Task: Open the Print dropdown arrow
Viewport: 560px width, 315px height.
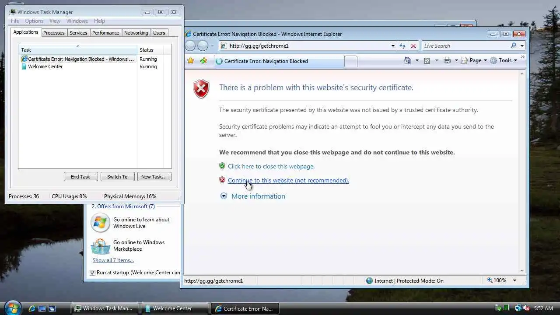Action: (x=456, y=60)
